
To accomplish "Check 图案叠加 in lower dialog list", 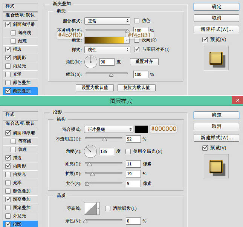I will [x=8, y=208].
